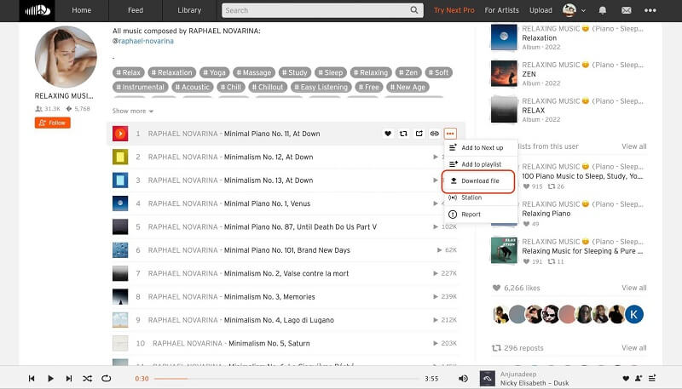The image size is (682, 389).
Task: Open the Relaxation album
Action: tap(540, 38)
